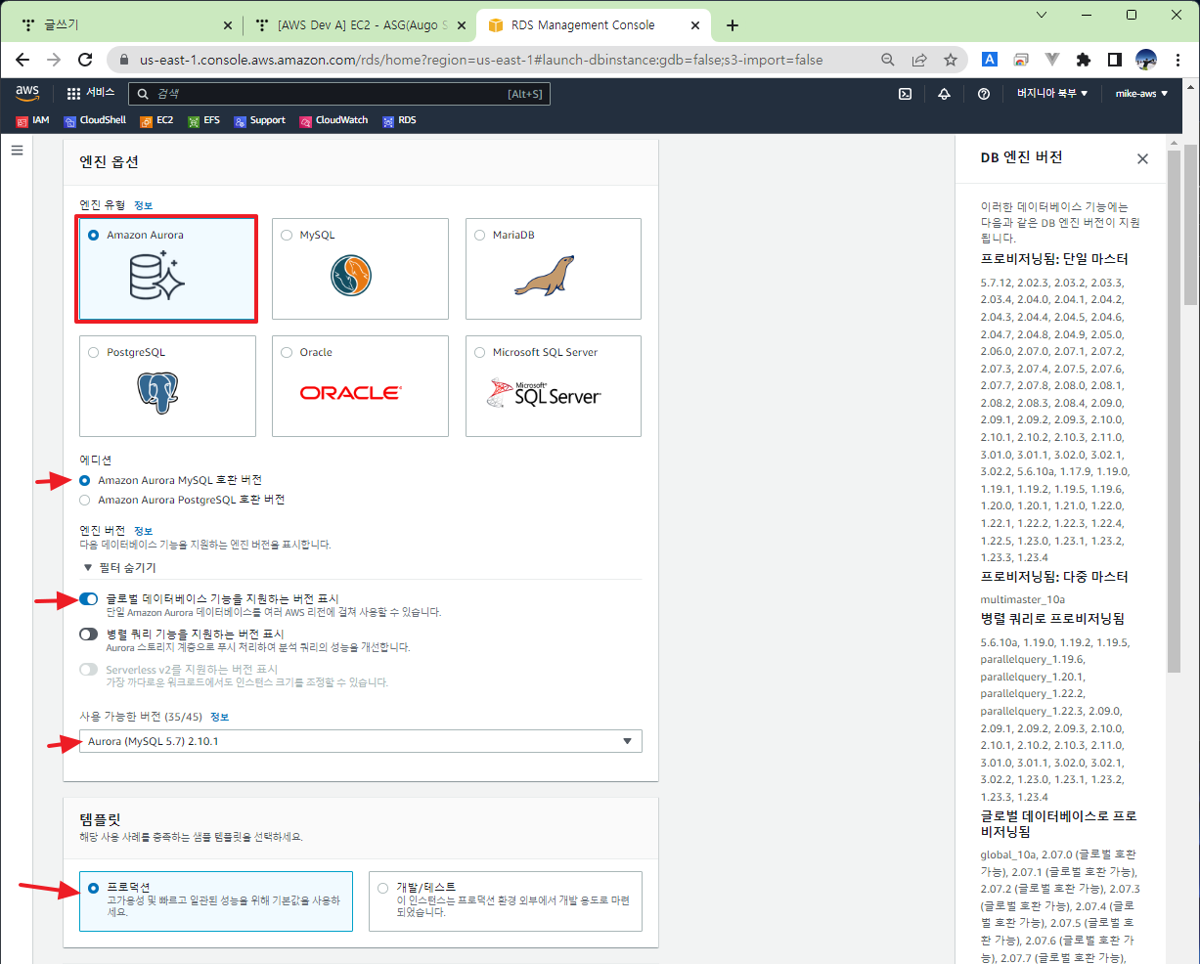Open info link next to engine type

click(x=144, y=205)
